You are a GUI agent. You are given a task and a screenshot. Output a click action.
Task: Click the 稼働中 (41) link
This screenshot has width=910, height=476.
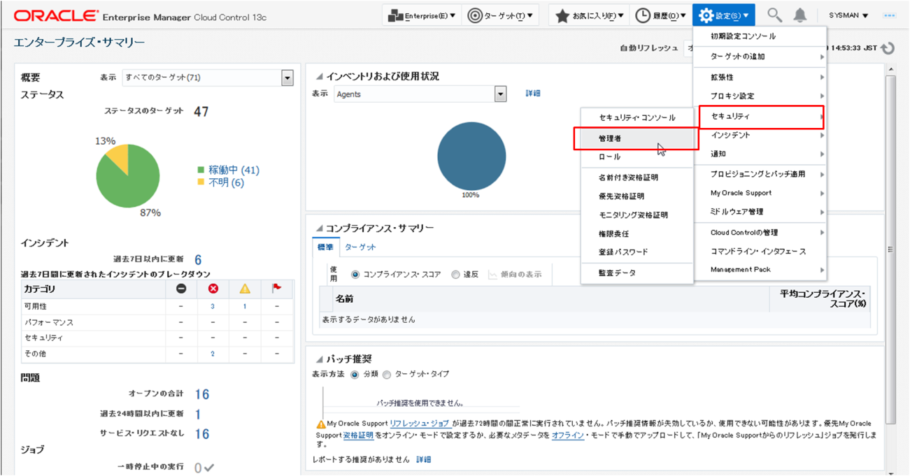(234, 170)
